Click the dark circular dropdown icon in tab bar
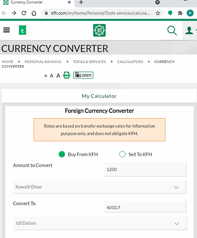Viewport: 197px width, 238px height. tap(158, 2)
